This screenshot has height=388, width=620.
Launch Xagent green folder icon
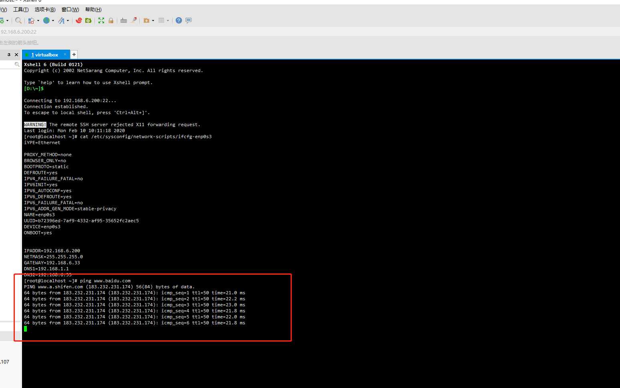point(88,20)
